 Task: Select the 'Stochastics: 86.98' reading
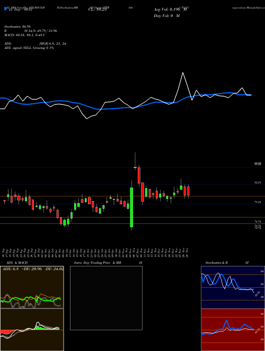(17, 27)
